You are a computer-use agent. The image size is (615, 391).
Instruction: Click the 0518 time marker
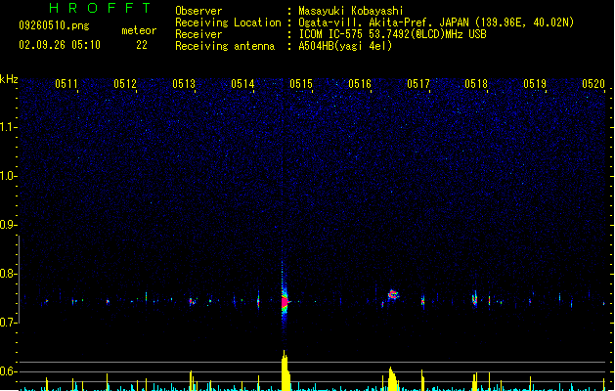click(x=476, y=84)
